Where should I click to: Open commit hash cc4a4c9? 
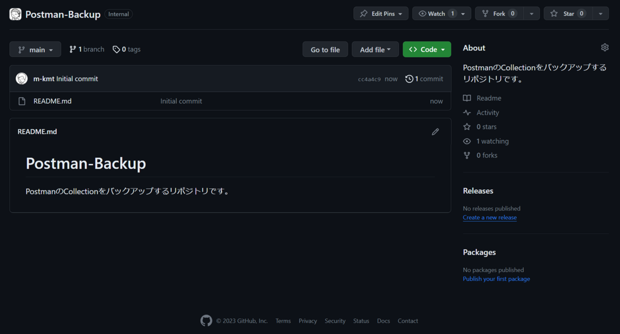[369, 79]
